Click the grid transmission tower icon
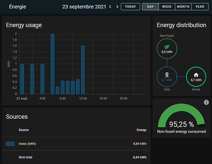This screenshot has height=164, width=212. [167, 75]
